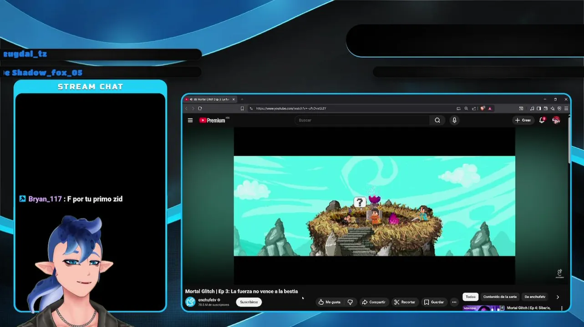Screen dimensions: 584x327
Task: Reload the YouTube page
Action: 200,109
